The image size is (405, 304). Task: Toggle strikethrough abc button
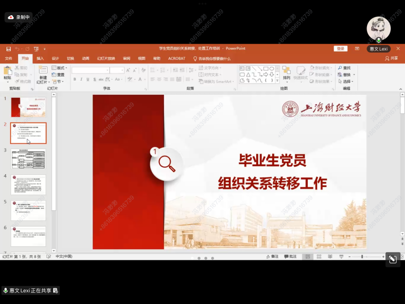point(101,79)
